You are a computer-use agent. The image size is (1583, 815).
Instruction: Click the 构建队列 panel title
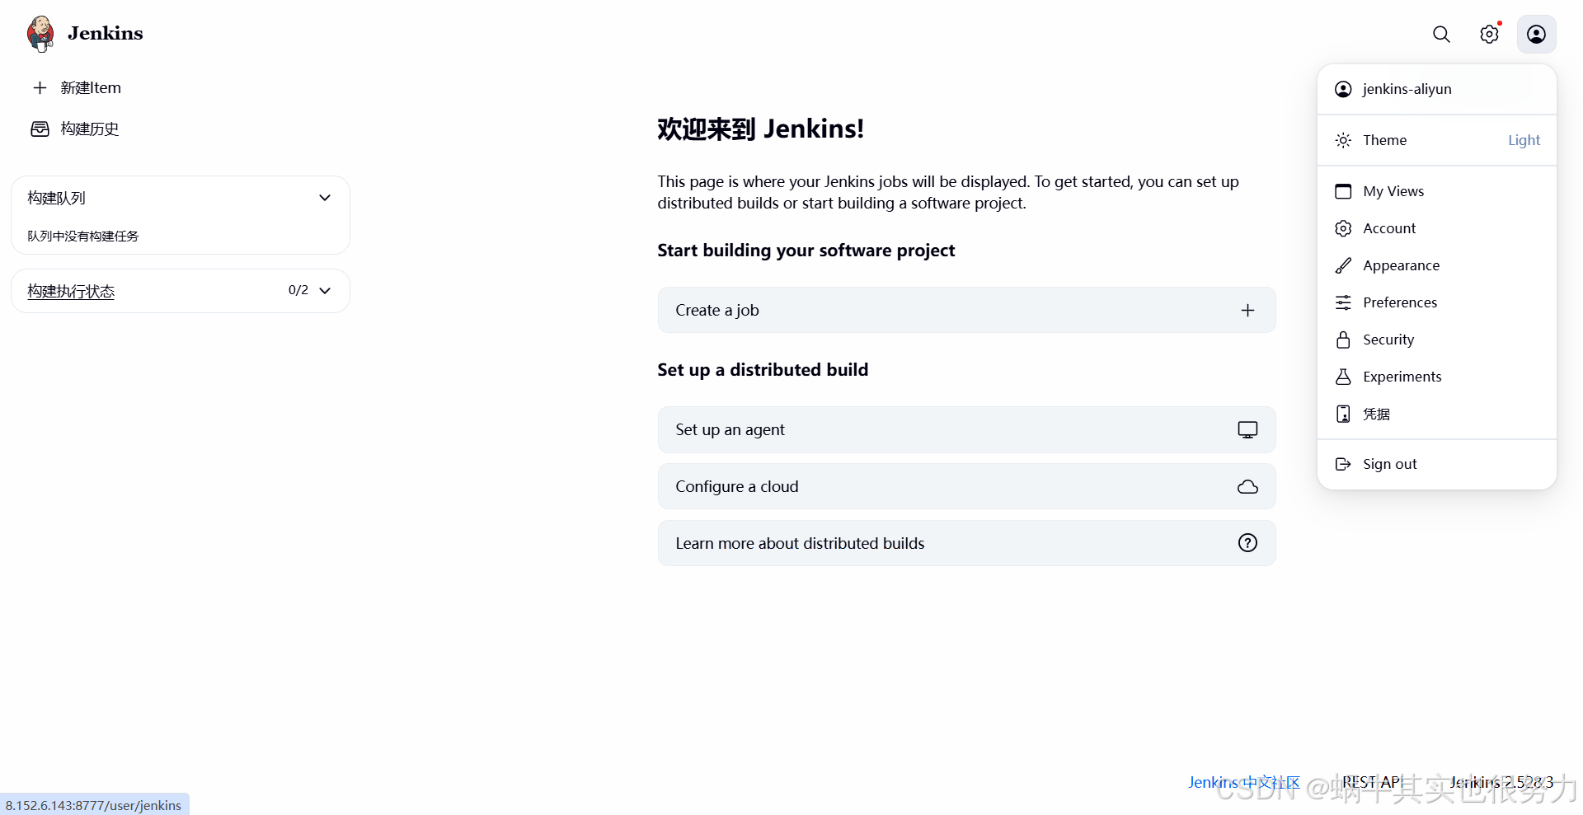[x=56, y=198]
